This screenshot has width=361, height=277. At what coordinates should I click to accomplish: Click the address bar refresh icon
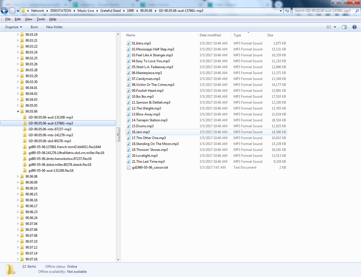287,11
